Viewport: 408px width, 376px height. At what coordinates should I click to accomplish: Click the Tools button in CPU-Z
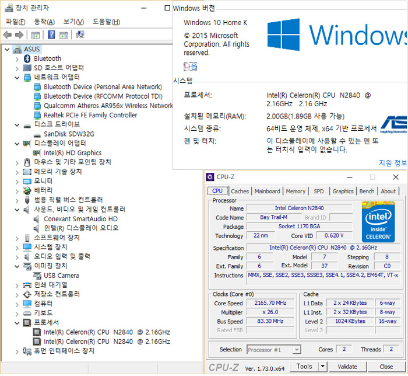coord(304,366)
